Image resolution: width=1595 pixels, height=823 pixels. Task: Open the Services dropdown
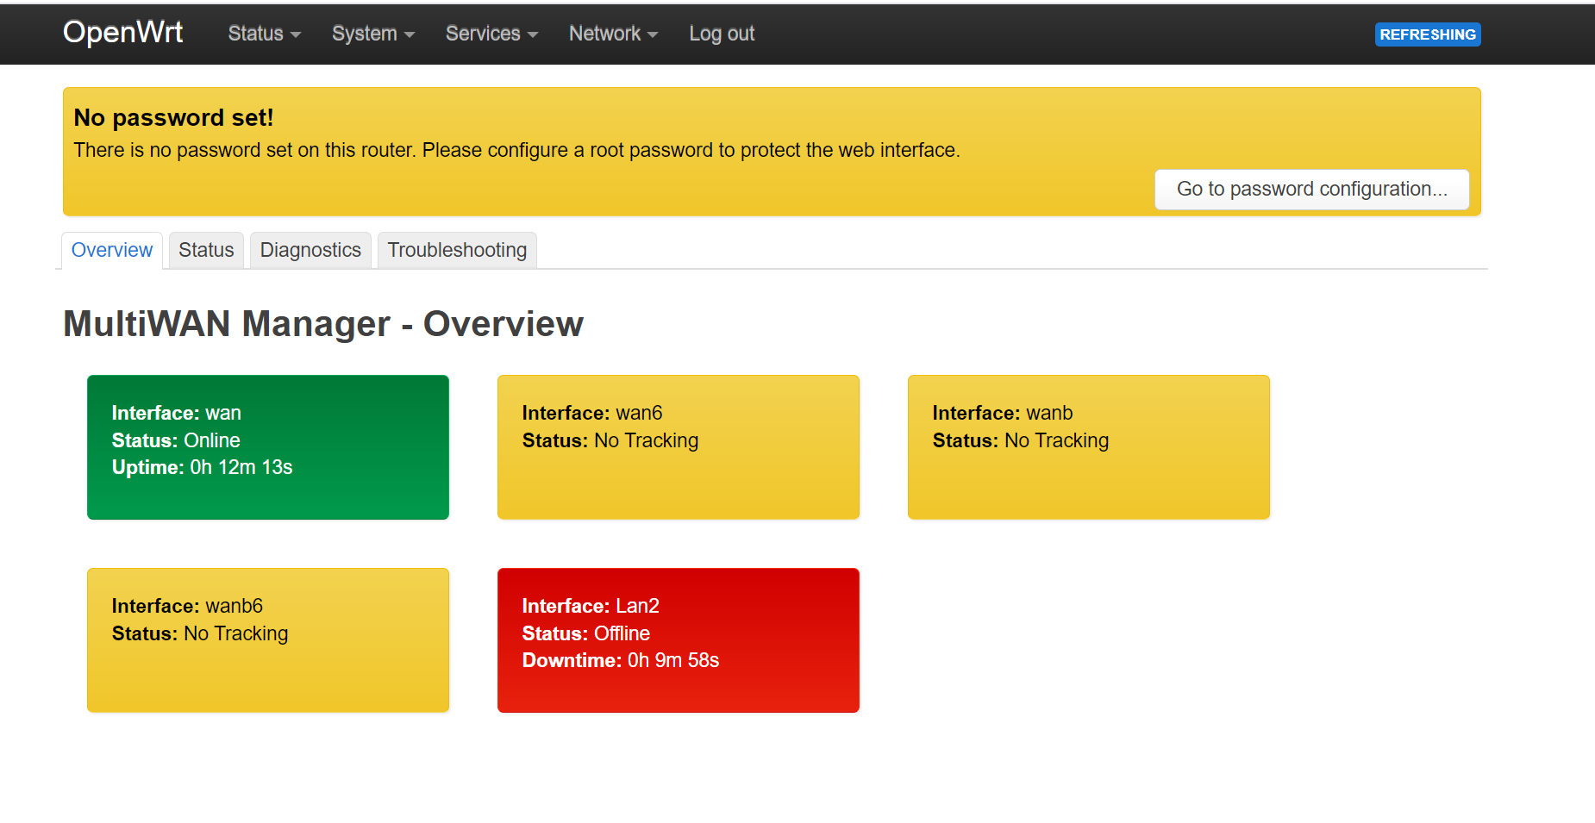(491, 34)
